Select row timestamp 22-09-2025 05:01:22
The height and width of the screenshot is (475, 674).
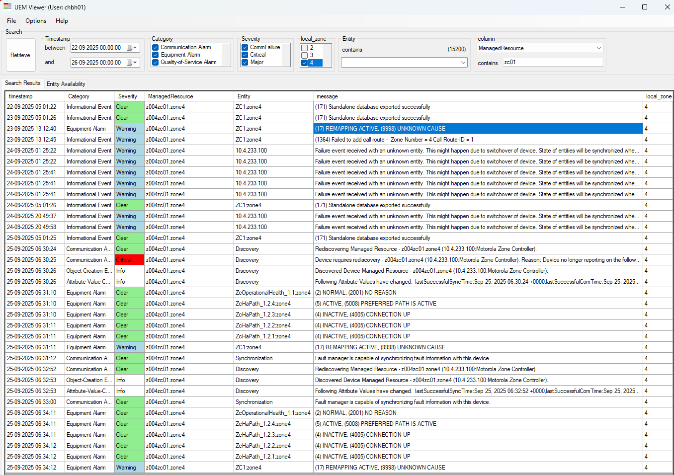35,107
